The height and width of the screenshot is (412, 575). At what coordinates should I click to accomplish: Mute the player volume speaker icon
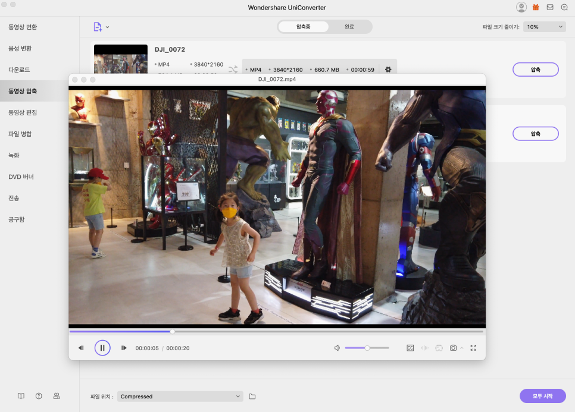tap(337, 348)
